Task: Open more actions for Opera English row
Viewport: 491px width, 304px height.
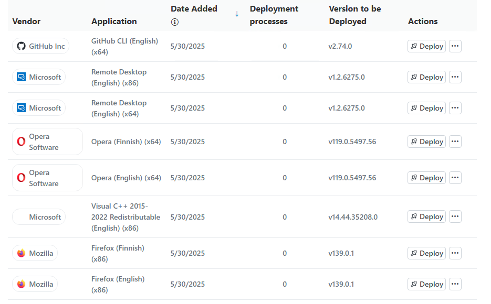Action: 455,178
